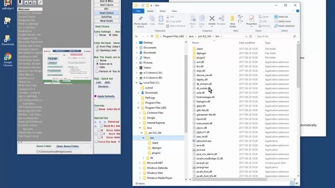This screenshot has width=335, height=188.
Task: Click the Cut scissors icon
Action: (x=167, y=17)
